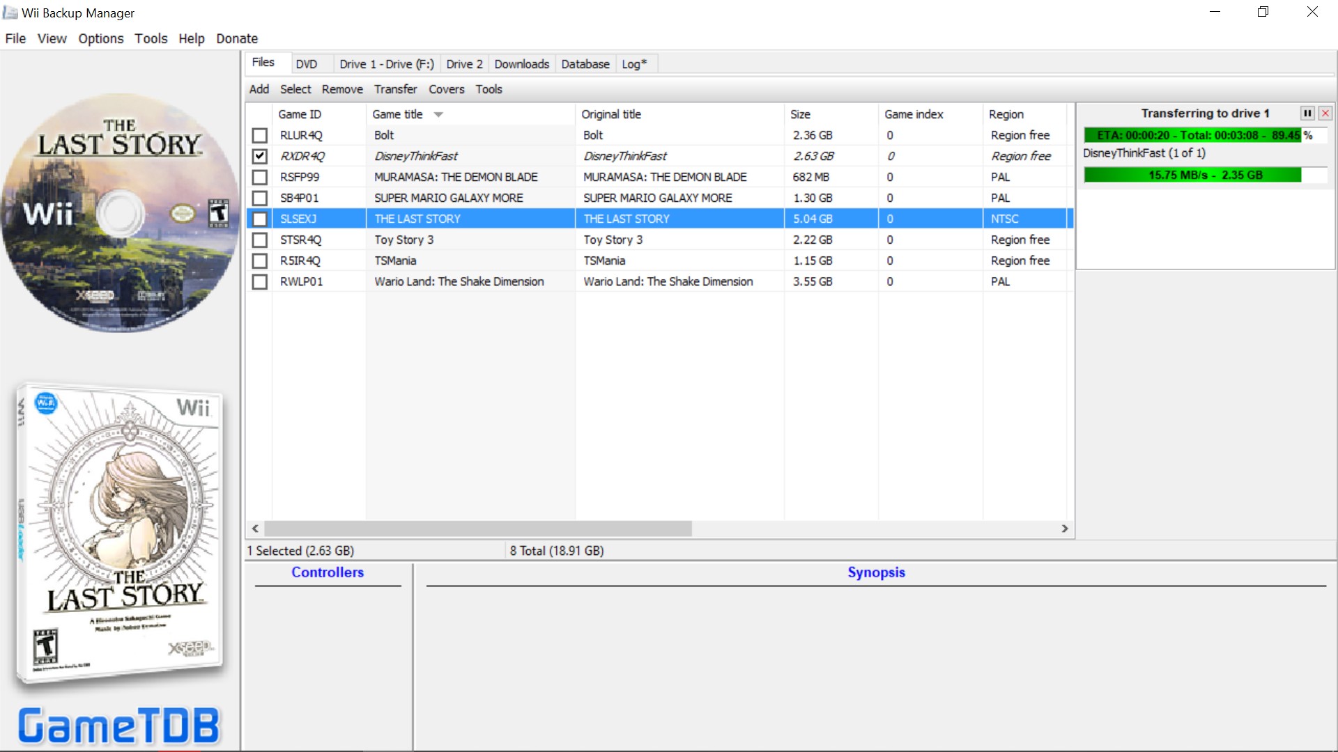Cancel the transfer with red X
This screenshot has height=752, width=1338.
1325,113
